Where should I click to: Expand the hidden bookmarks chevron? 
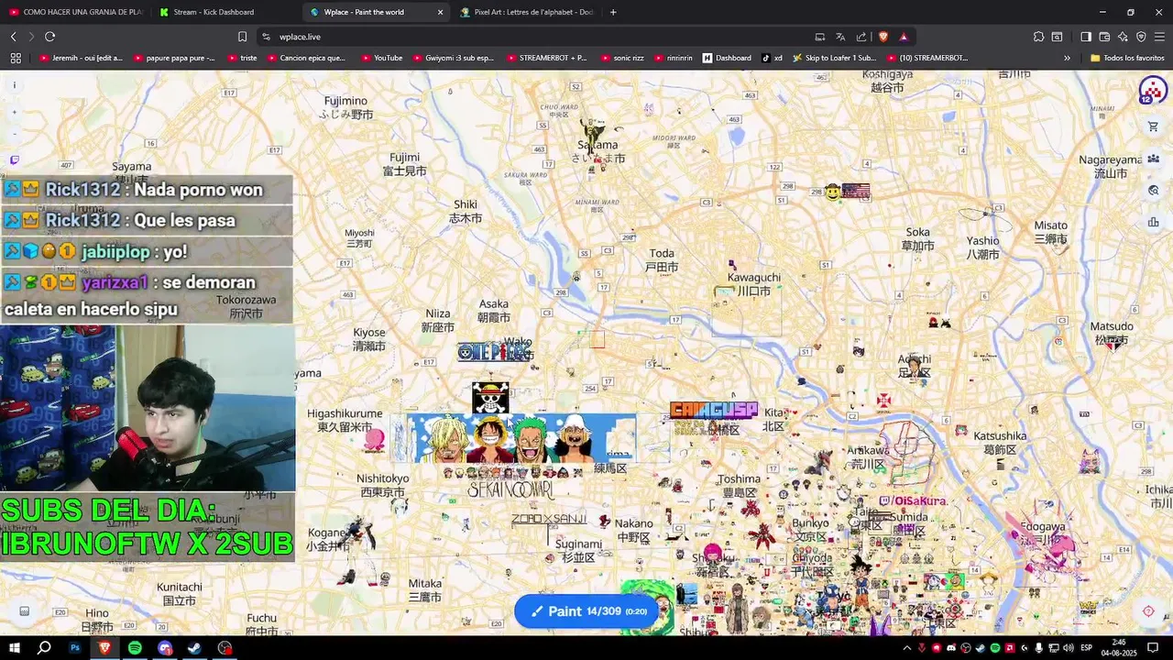(1067, 58)
